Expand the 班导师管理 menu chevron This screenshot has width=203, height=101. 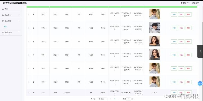click(x=19, y=32)
